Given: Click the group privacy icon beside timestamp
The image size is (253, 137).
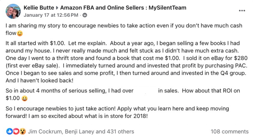Looking at the screenshot, I should (85, 15).
